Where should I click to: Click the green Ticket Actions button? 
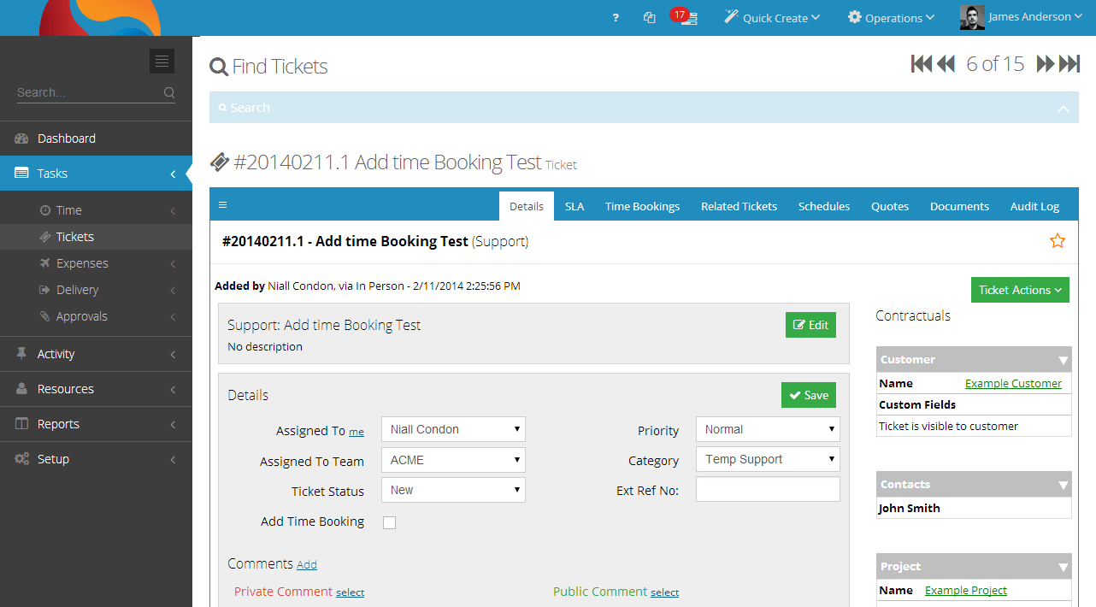point(1020,290)
